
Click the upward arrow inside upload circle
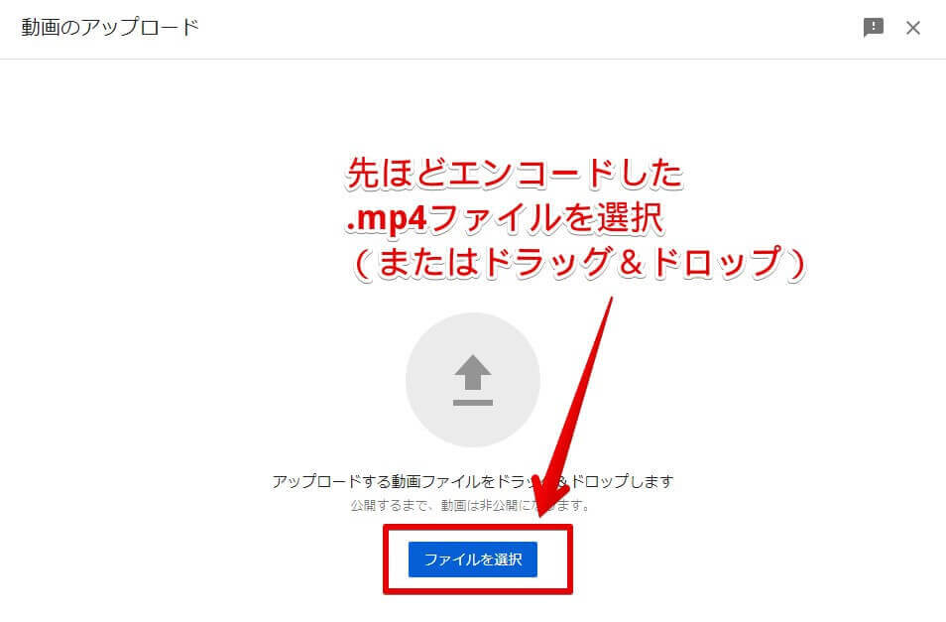point(472,372)
